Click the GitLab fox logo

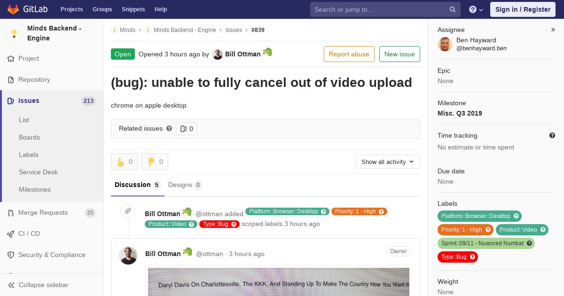click(13, 9)
